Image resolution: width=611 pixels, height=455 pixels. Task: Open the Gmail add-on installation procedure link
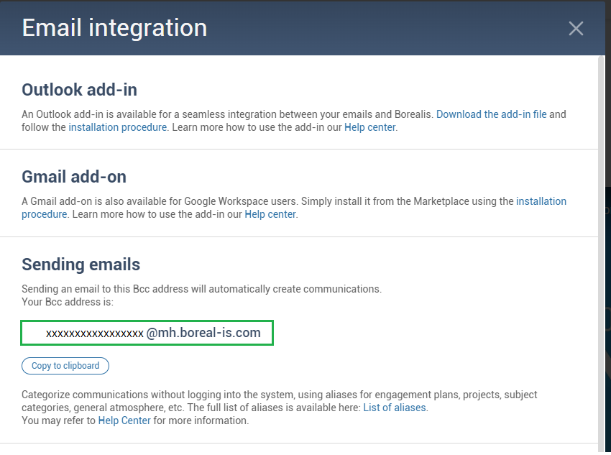pos(541,201)
